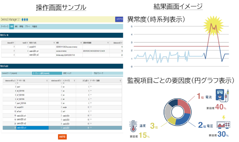The height and width of the screenshot is (142, 239).
Task: Open filter on データソース名 column
Action: 47,80
